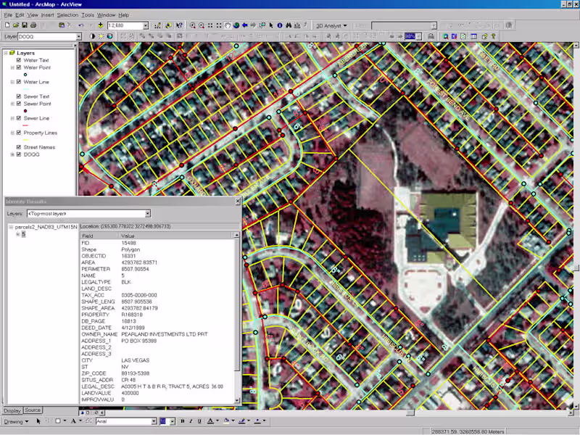The width and height of the screenshot is (580, 435).
Task: Activate the Zoom In tool
Action: click(x=194, y=26)
